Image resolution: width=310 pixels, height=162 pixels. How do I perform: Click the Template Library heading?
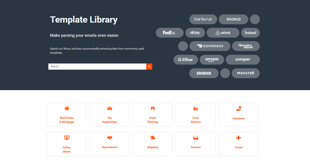click(x=84, y=20)
